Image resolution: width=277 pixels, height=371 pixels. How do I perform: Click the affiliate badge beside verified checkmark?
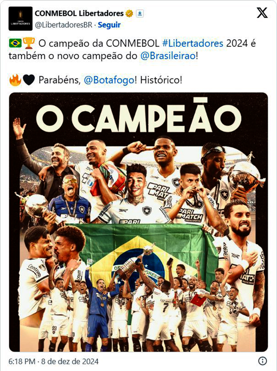tap(140, 13)
